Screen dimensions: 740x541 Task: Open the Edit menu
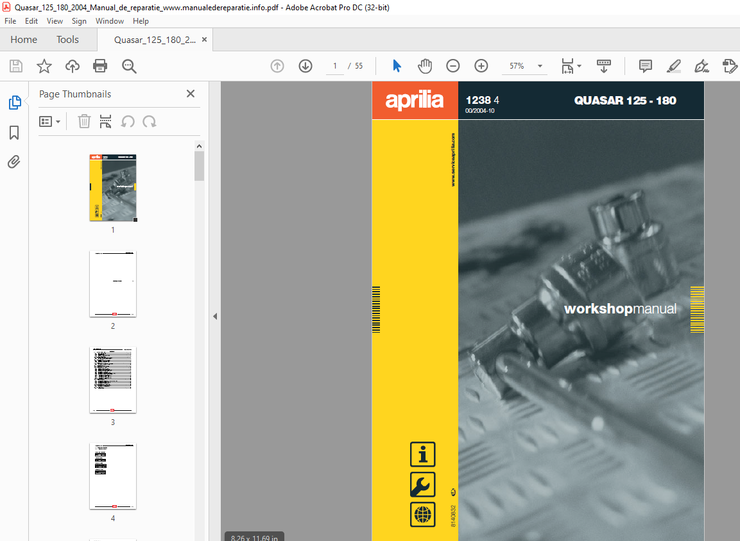tap(31, 21)
